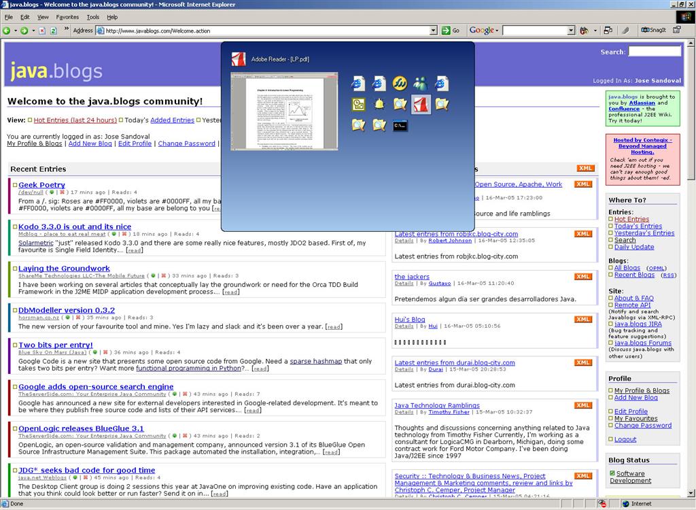Click the XML button for the jackers blog
696x510 pixels.
583,277
